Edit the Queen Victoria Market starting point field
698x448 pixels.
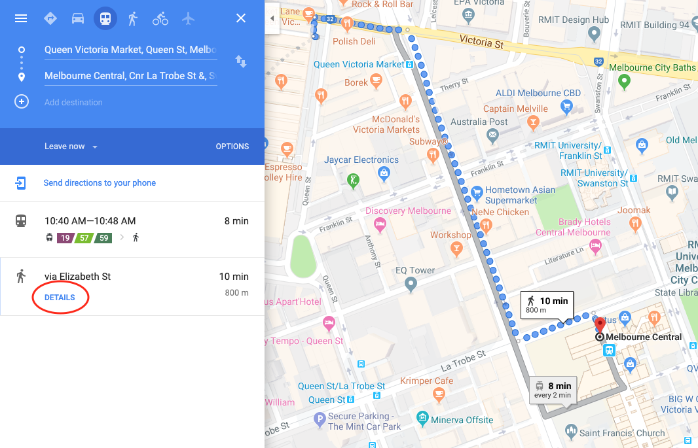pyautogui.click(x=130, y=50)
